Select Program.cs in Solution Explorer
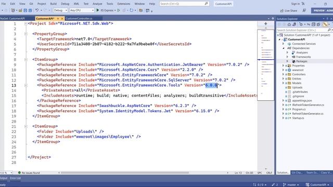 [299, 109]
